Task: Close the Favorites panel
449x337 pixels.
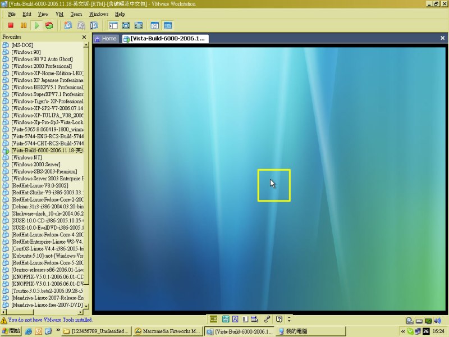Action: tap(84, 37)
